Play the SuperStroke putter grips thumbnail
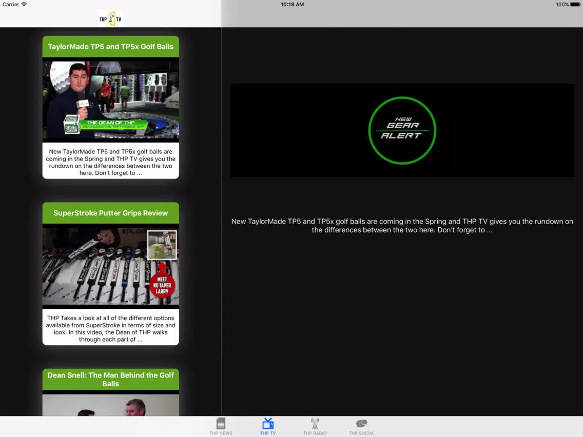The width and height of the screenshot is (583, 437). tap(111, 266)
